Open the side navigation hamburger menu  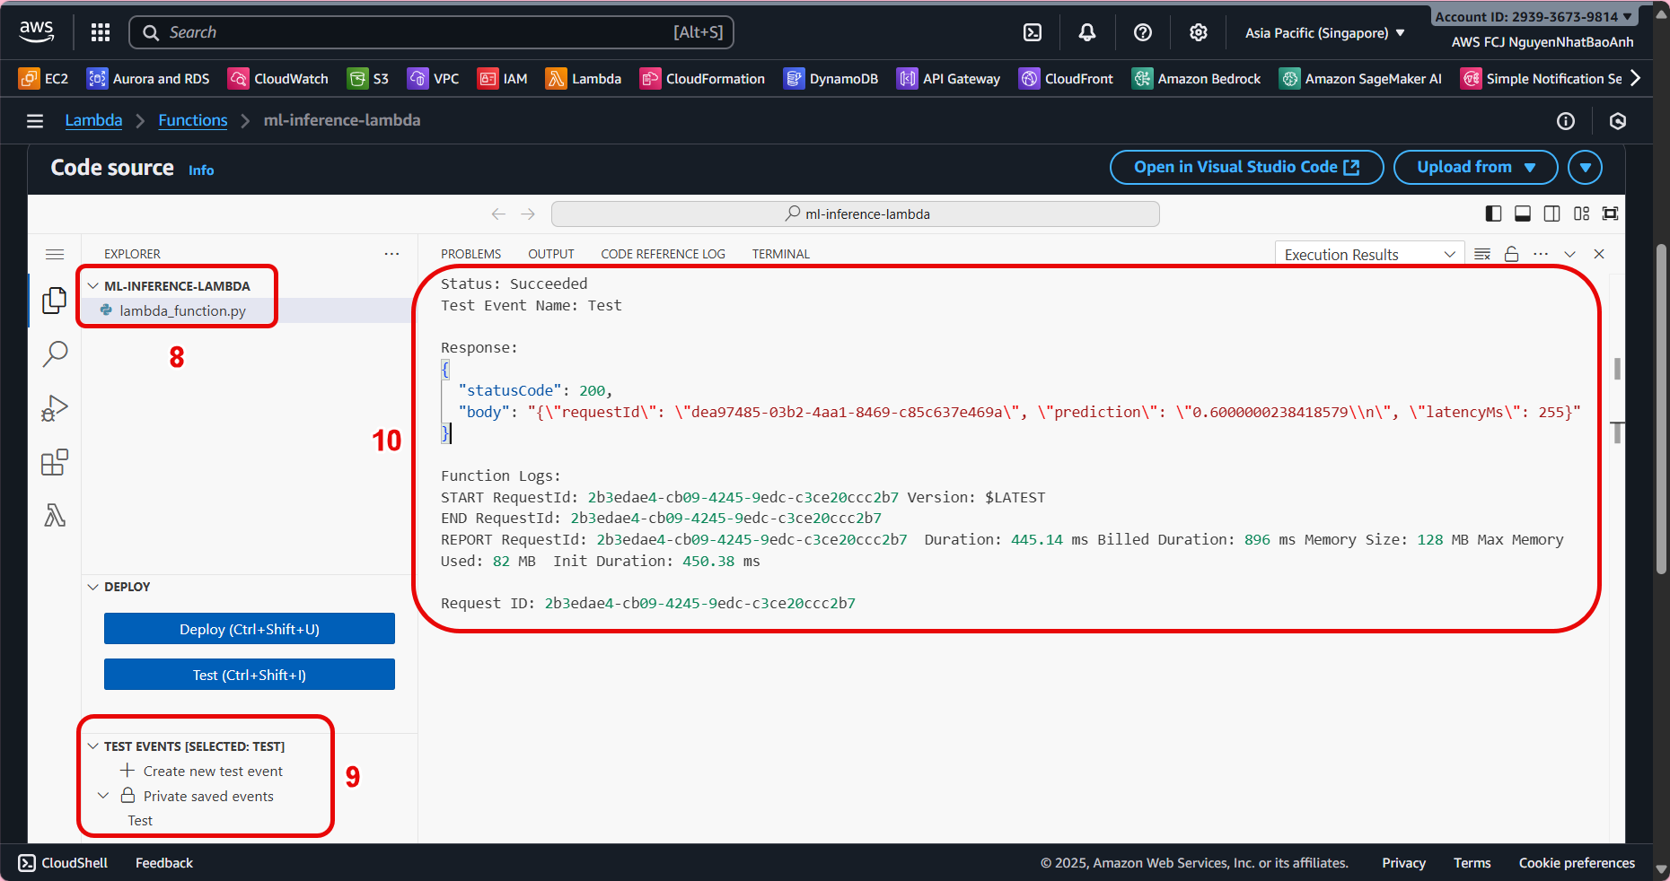[35, 121]
